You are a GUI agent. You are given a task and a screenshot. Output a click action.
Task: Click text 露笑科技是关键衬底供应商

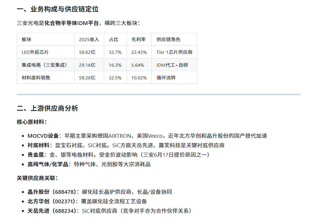(x=191, y=145)
